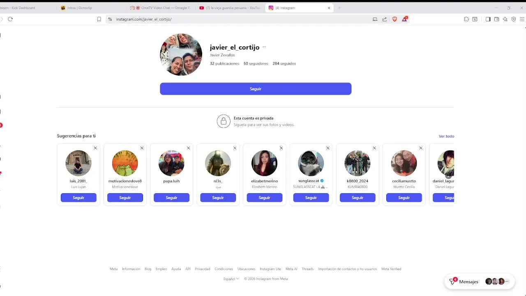526x296 pixels.
Task: Open Leo AI sparkle icon
Action: point(505,19)
